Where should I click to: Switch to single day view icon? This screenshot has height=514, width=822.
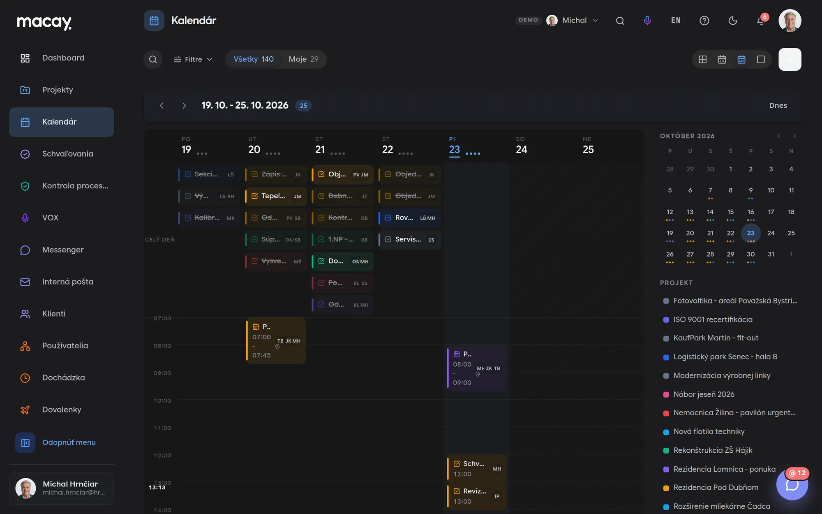click(x=761, y=60)
